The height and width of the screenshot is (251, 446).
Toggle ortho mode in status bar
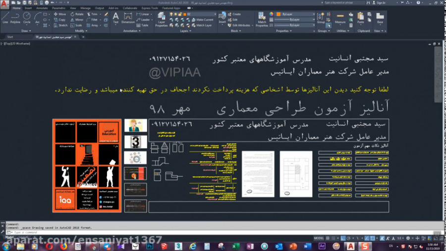click(x=343, y=238)
